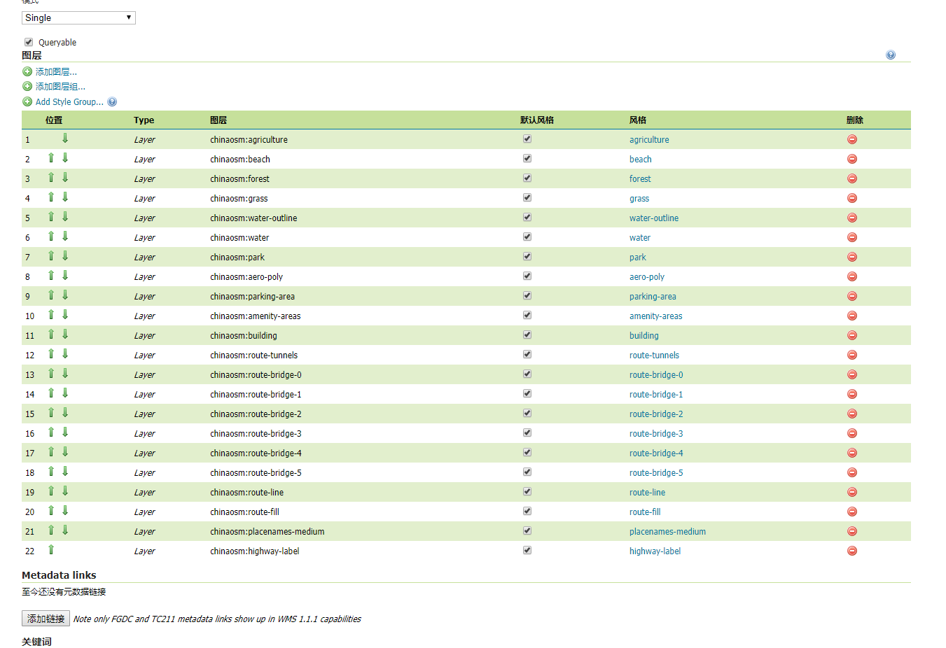Toggle default style for chinaosm:forest
Image resolution: width=946 pixels, height=648 pixels.
[x=527, y=178]
